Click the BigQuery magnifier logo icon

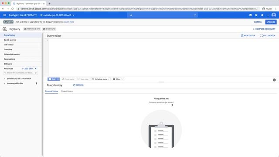pyautogui.click(x=5, y=29)
